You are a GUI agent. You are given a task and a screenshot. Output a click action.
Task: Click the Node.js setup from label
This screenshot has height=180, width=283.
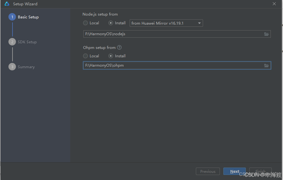point(100,14)
